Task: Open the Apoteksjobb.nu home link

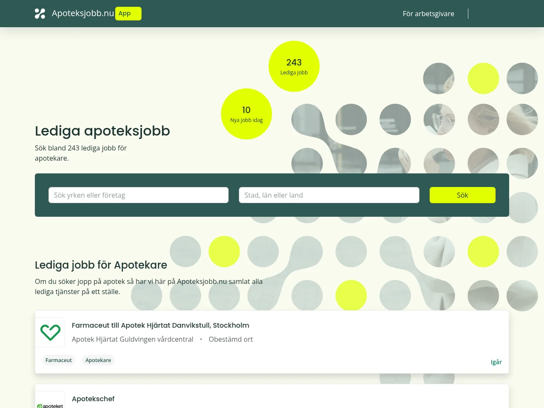Action: click(83, 13)
